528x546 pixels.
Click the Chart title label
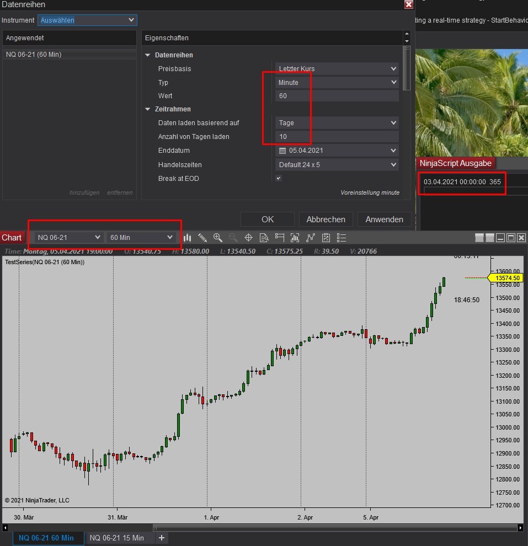click(12, 238)
